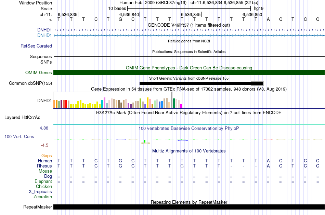Click the chr11: label on the left

pos(45,14)
